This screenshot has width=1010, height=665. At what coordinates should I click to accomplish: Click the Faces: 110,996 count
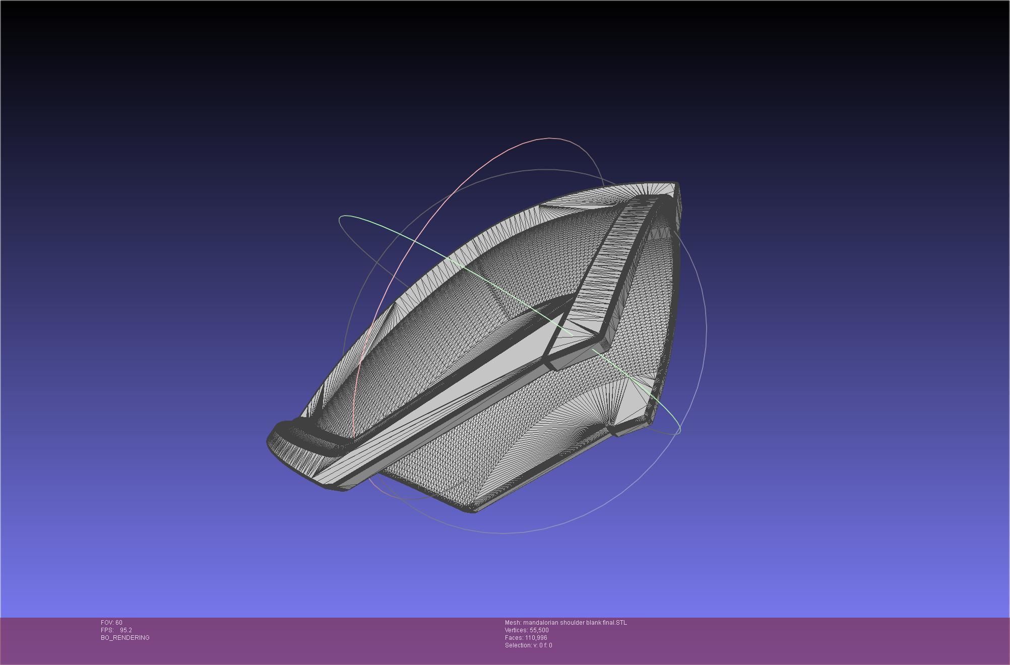[x=526, y=638]
